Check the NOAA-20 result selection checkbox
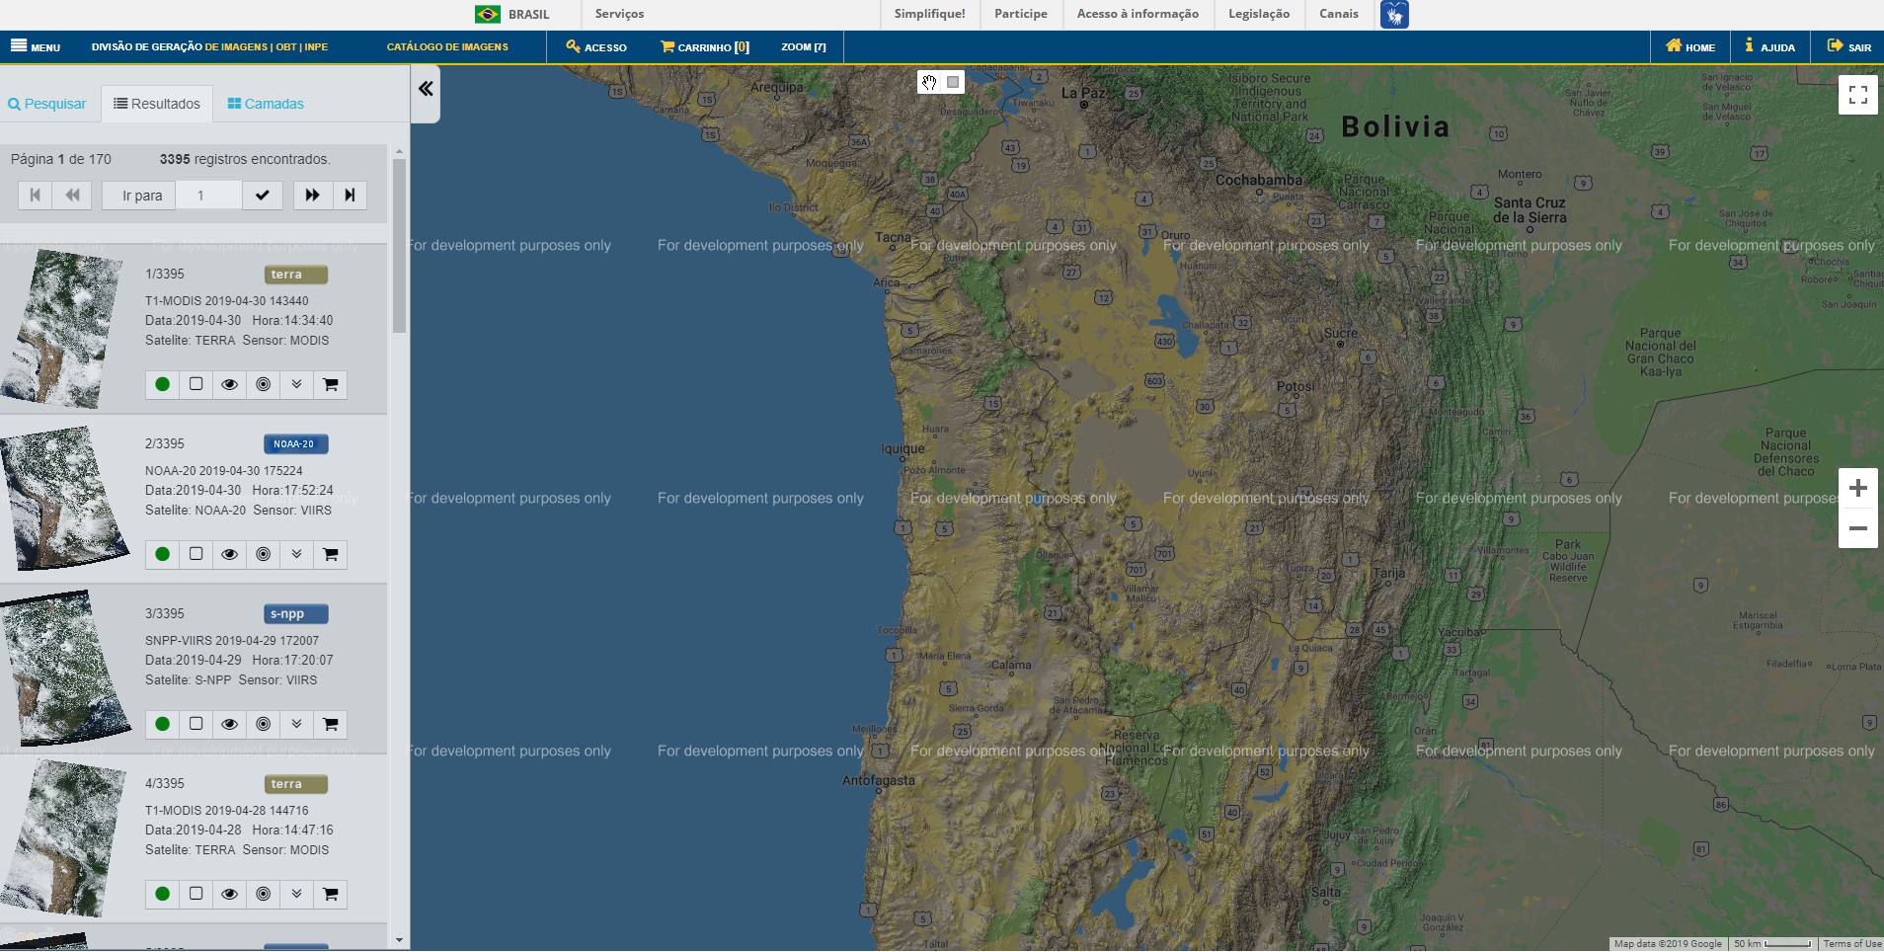The height and width of the screenshot is (952, 1884). 196,554
